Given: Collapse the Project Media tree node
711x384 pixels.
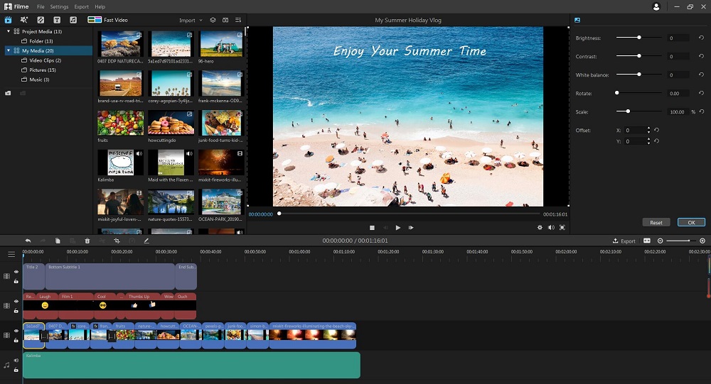Looking at the screenshot, I should 9,31.
